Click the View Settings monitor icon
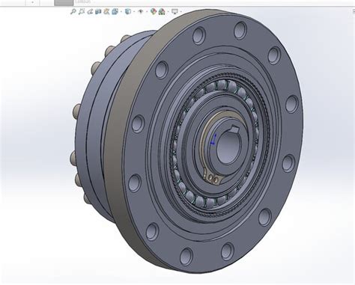The width and height of the screenshot is (355, 285). [x=175, y=11]
